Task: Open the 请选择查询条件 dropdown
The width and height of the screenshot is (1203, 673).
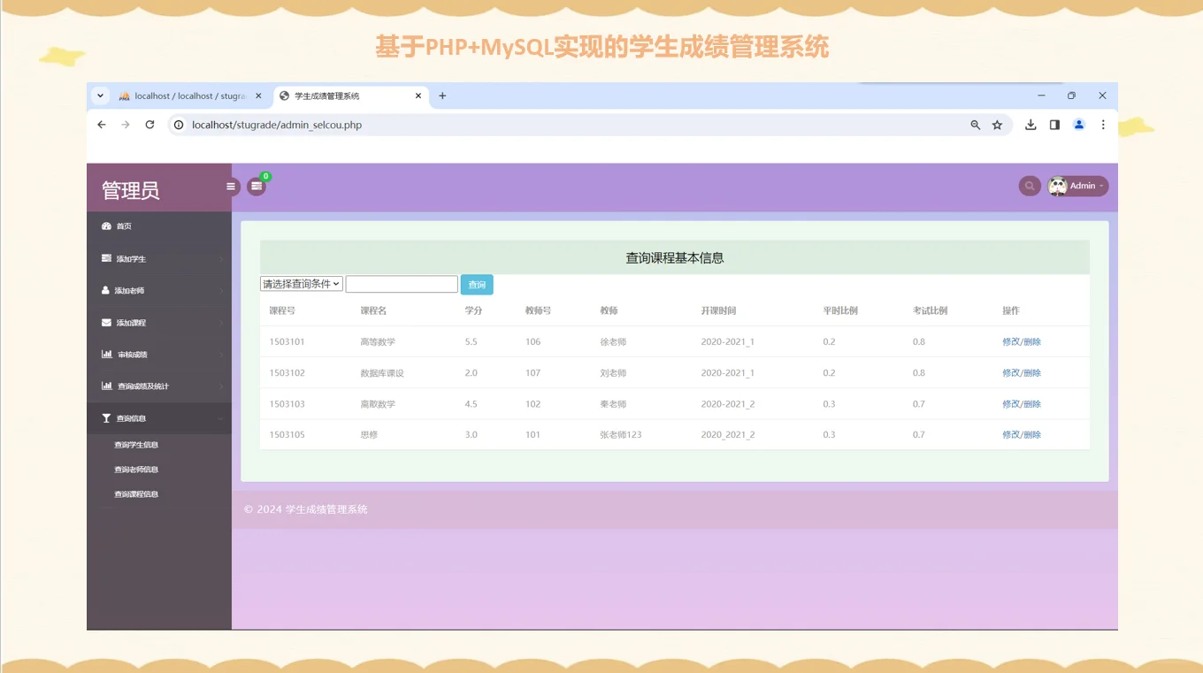Action: 300,283
